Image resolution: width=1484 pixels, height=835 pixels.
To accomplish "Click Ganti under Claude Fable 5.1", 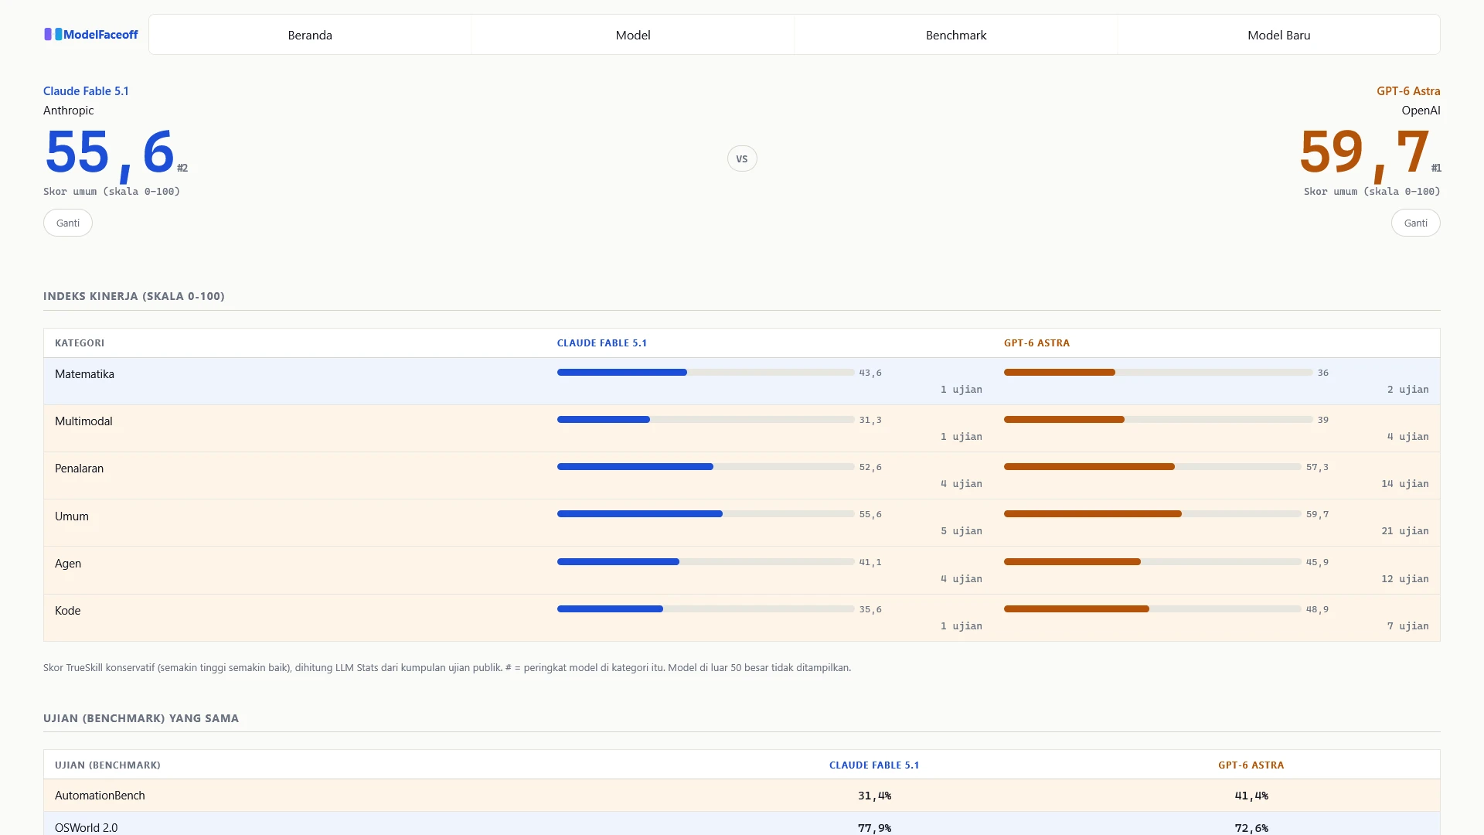I will [68, 223].
